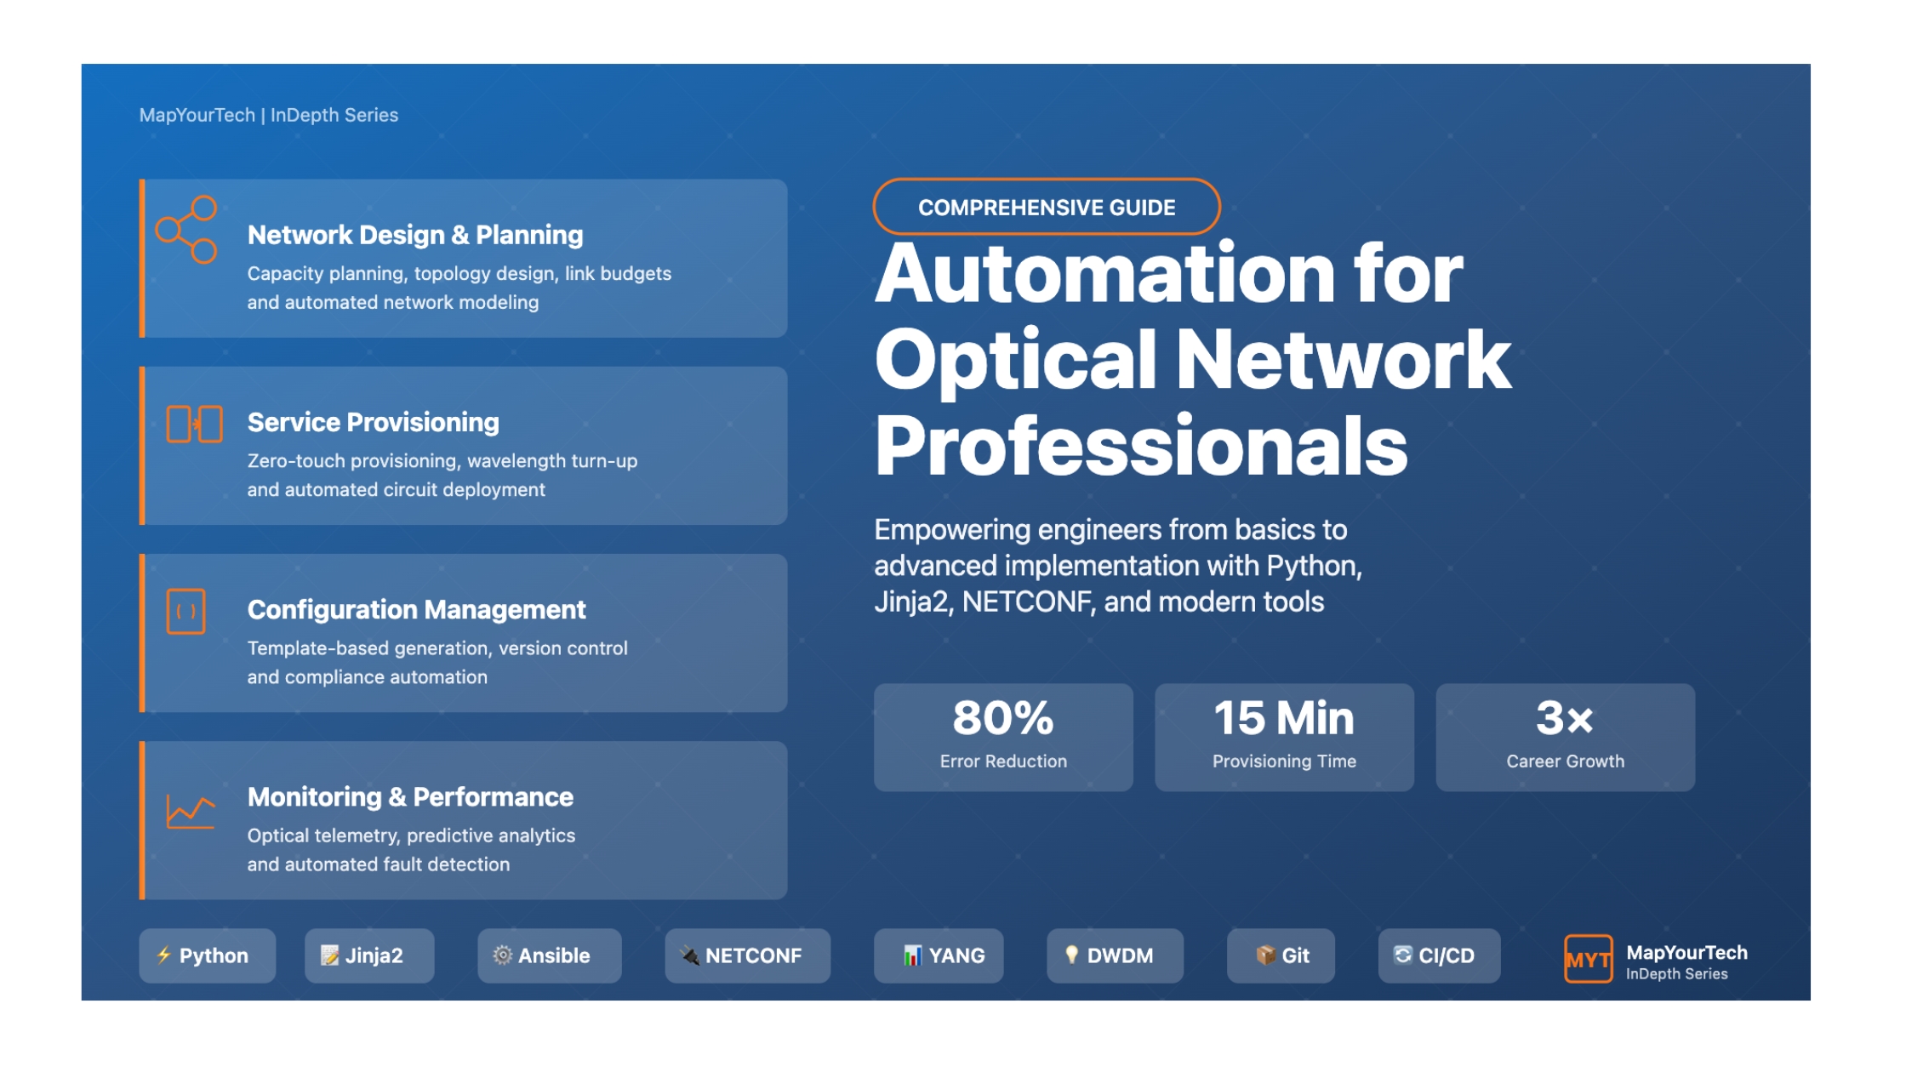Viewport: 1906px width, 1072px height.
Task: Click the Service Provisioning panels icon
Action: point(194,424)
